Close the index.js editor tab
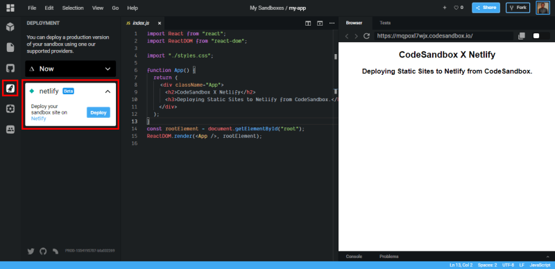Image resolution: width=555 pixels, height=269 pixels. 160,24
